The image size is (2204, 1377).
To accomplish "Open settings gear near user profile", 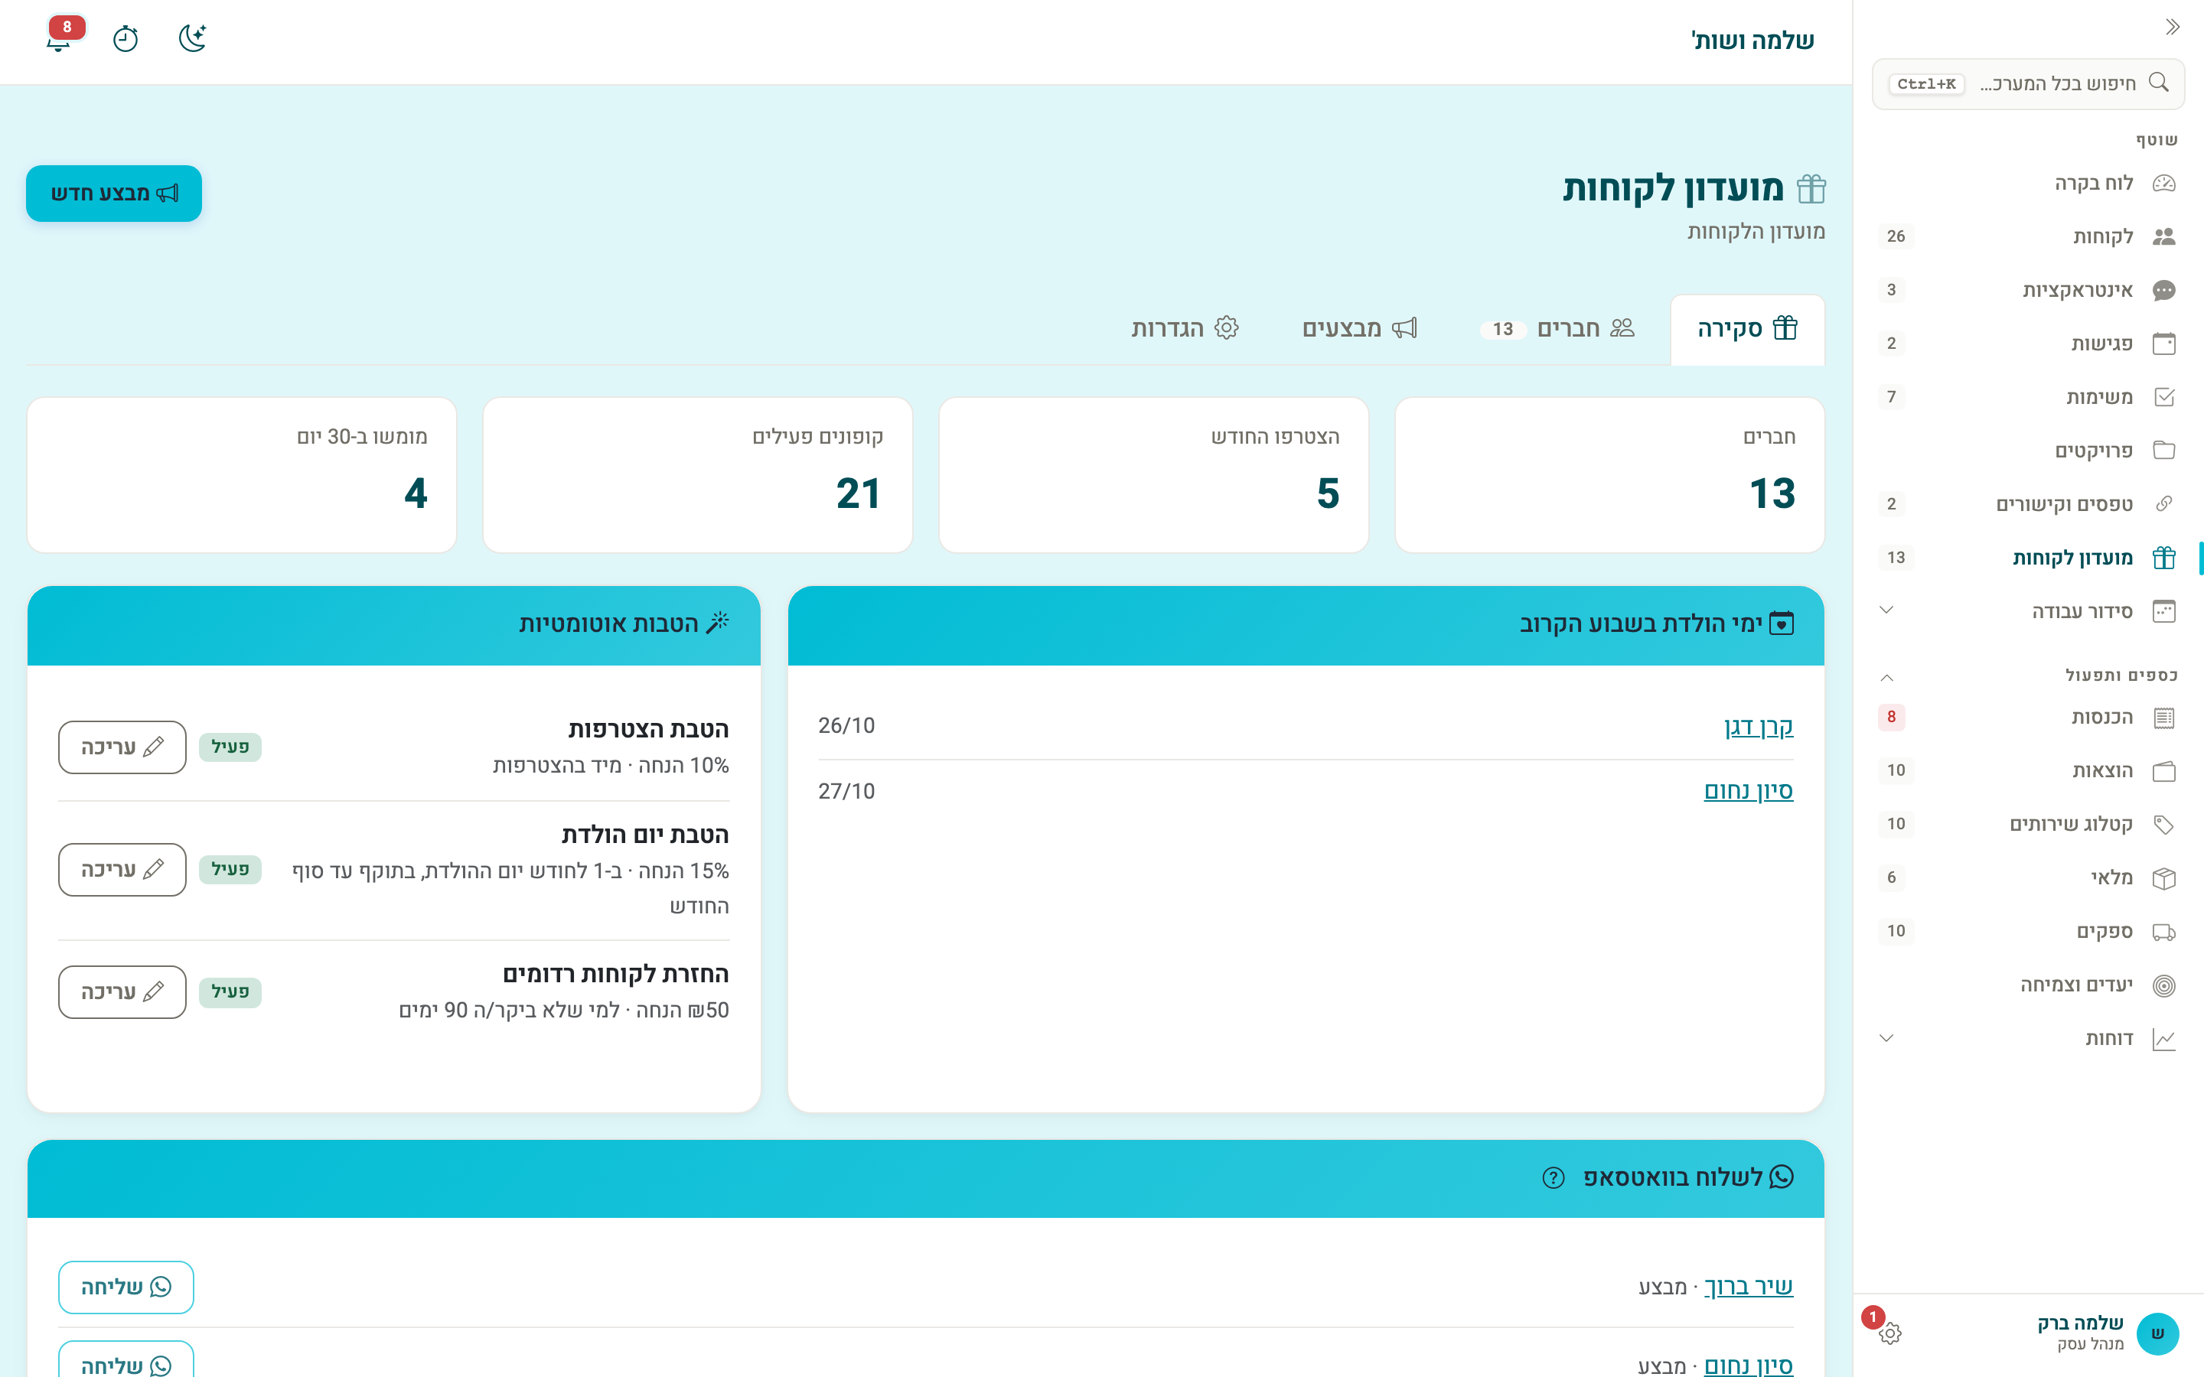I will coord(1889,1333).
